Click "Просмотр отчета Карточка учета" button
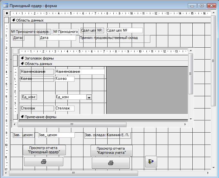The height and width of the screenshot is (178, 219). (x=111, y=151)
